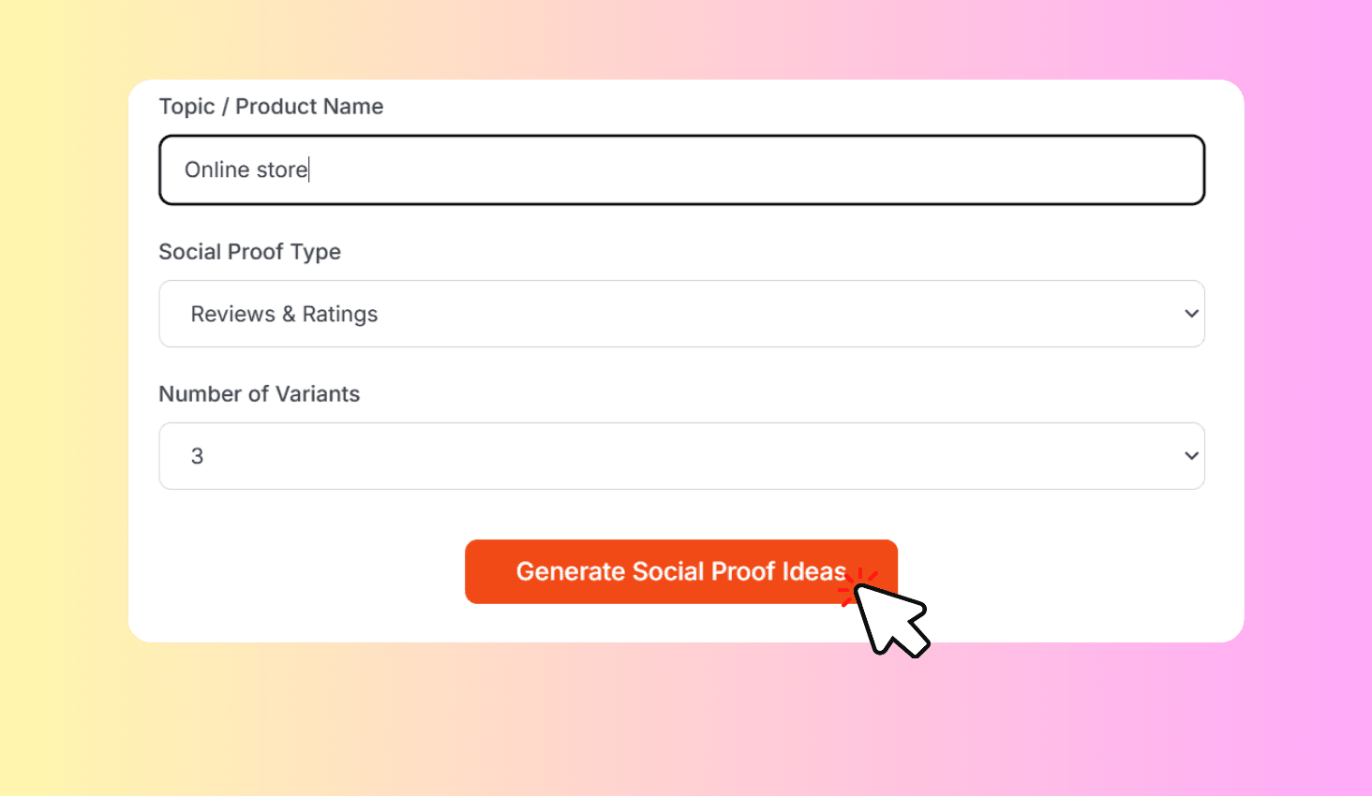This screenshot has height=796, width=1372.
Task: Click the chevron arrow in Number of Variants
Action: click(x=1191, y=456)
